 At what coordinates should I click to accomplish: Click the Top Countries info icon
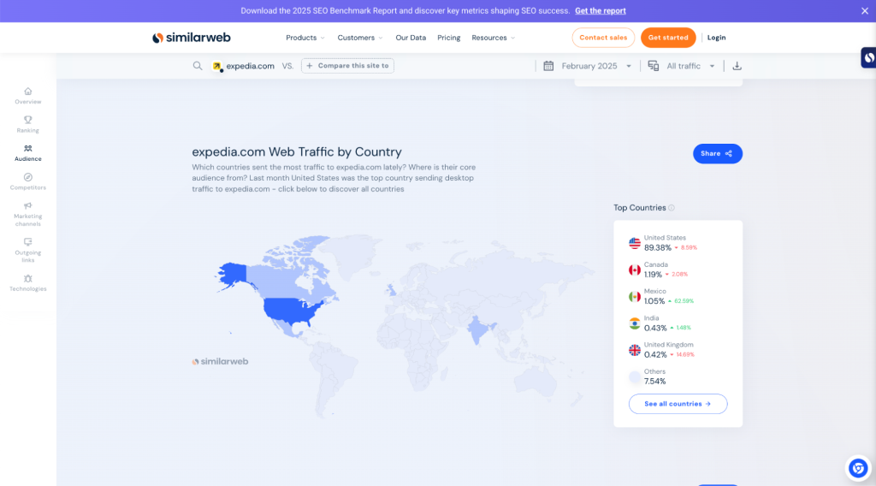point(672,208)
